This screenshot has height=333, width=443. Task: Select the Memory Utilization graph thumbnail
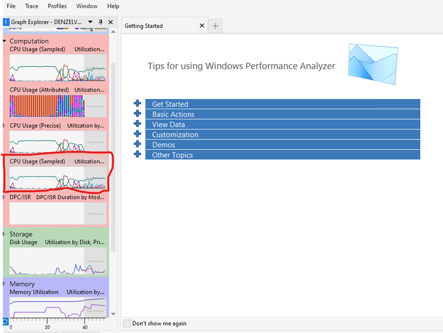point(58,307)
